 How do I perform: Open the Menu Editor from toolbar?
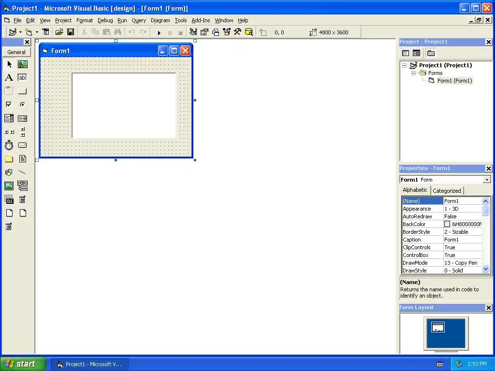click(46, 32)
